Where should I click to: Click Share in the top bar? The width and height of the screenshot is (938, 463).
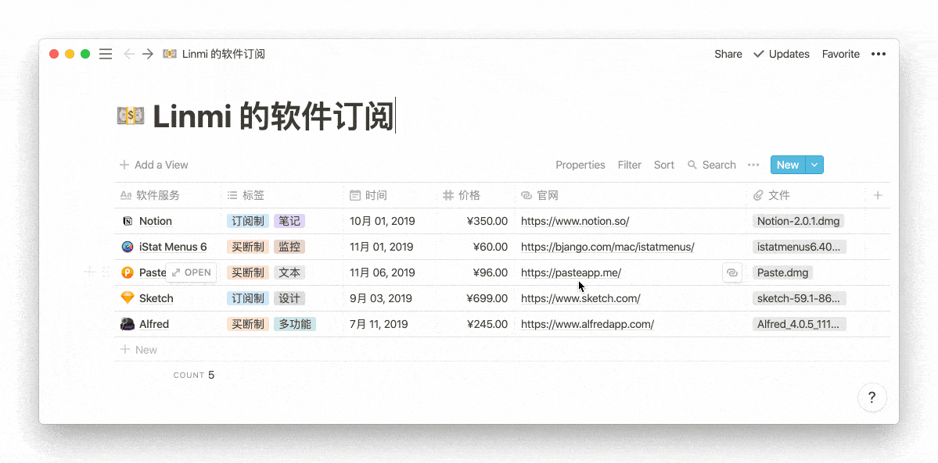point(728,55)
